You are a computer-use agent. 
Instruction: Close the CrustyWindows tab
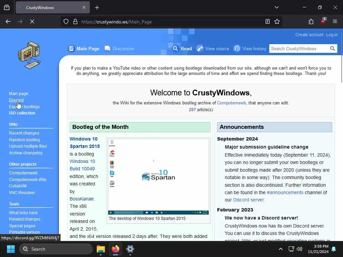click(x=84, y=7)
